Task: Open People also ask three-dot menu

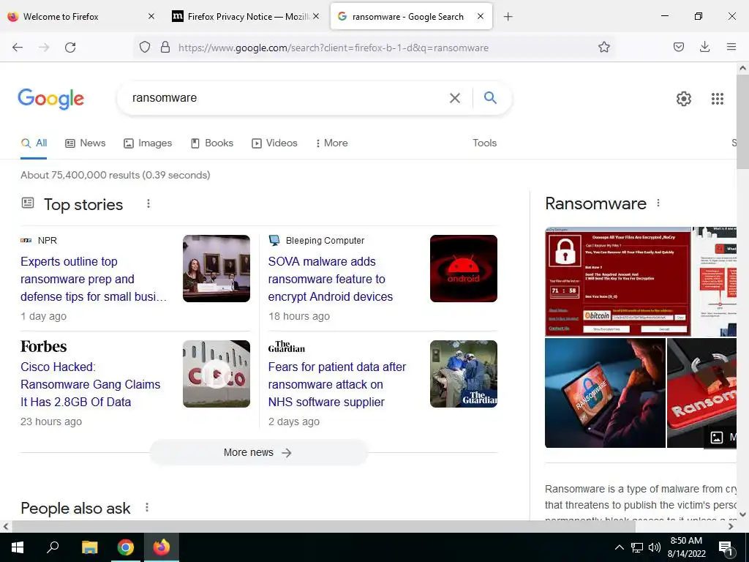Action: click(x=146, y=508)
